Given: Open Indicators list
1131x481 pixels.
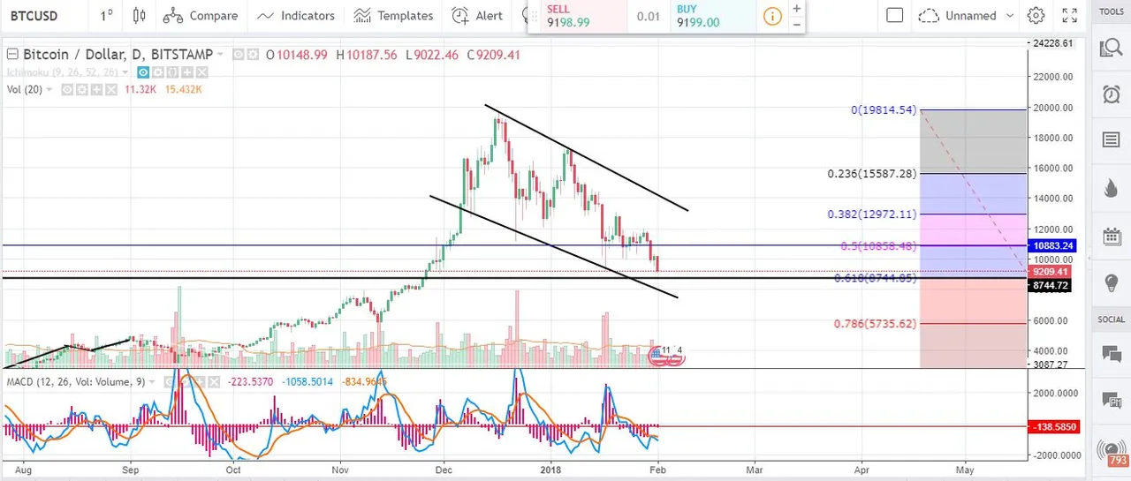Looking at the screenshot, I should point(296,15).
